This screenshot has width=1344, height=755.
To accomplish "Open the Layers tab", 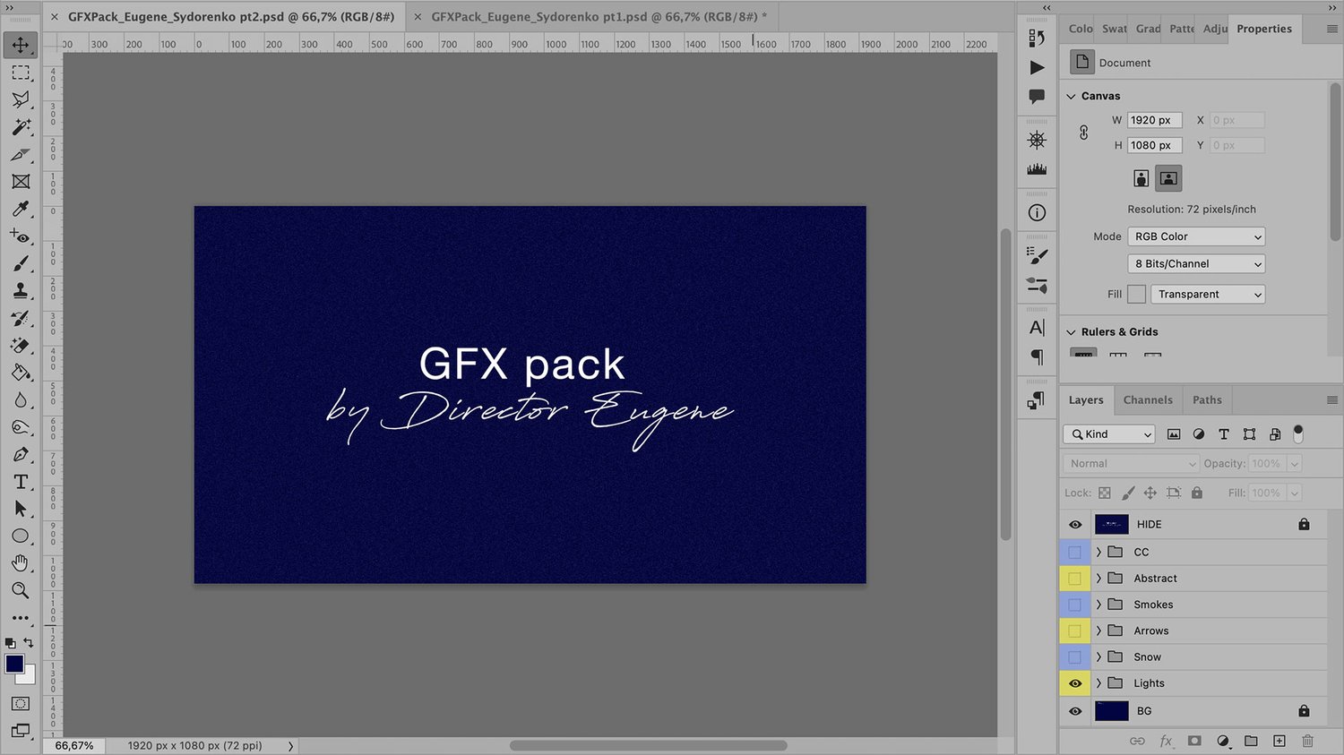I will [x=1086, y=400].
